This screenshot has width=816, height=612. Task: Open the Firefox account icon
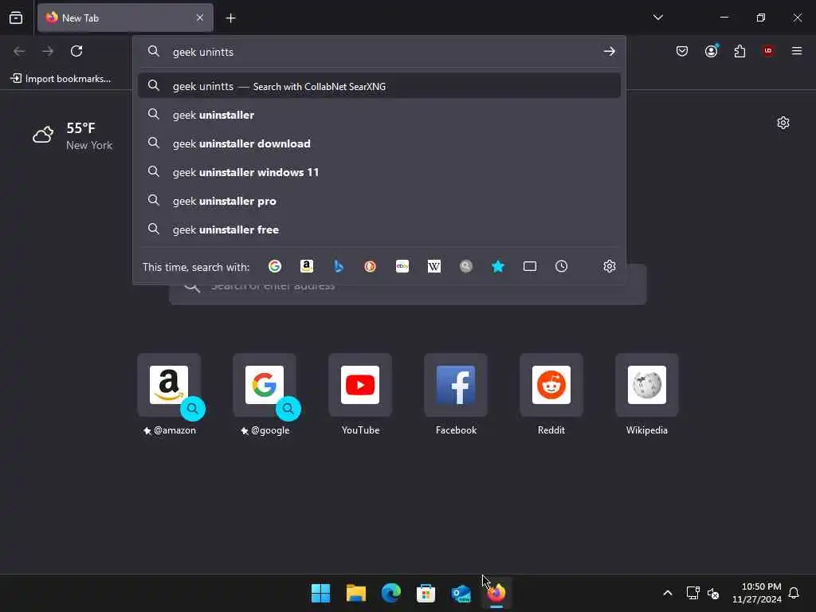click(712, 51)
